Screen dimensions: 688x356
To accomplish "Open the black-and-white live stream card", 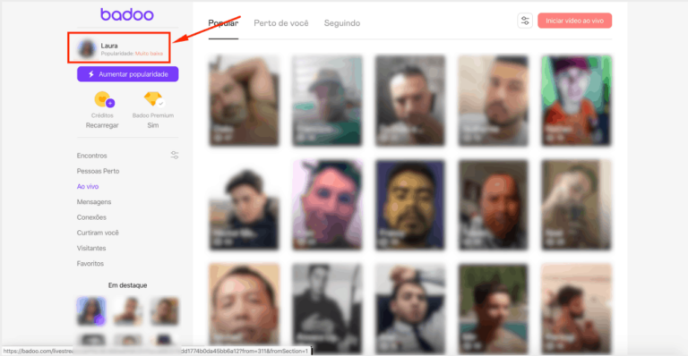I will [327, 309].
